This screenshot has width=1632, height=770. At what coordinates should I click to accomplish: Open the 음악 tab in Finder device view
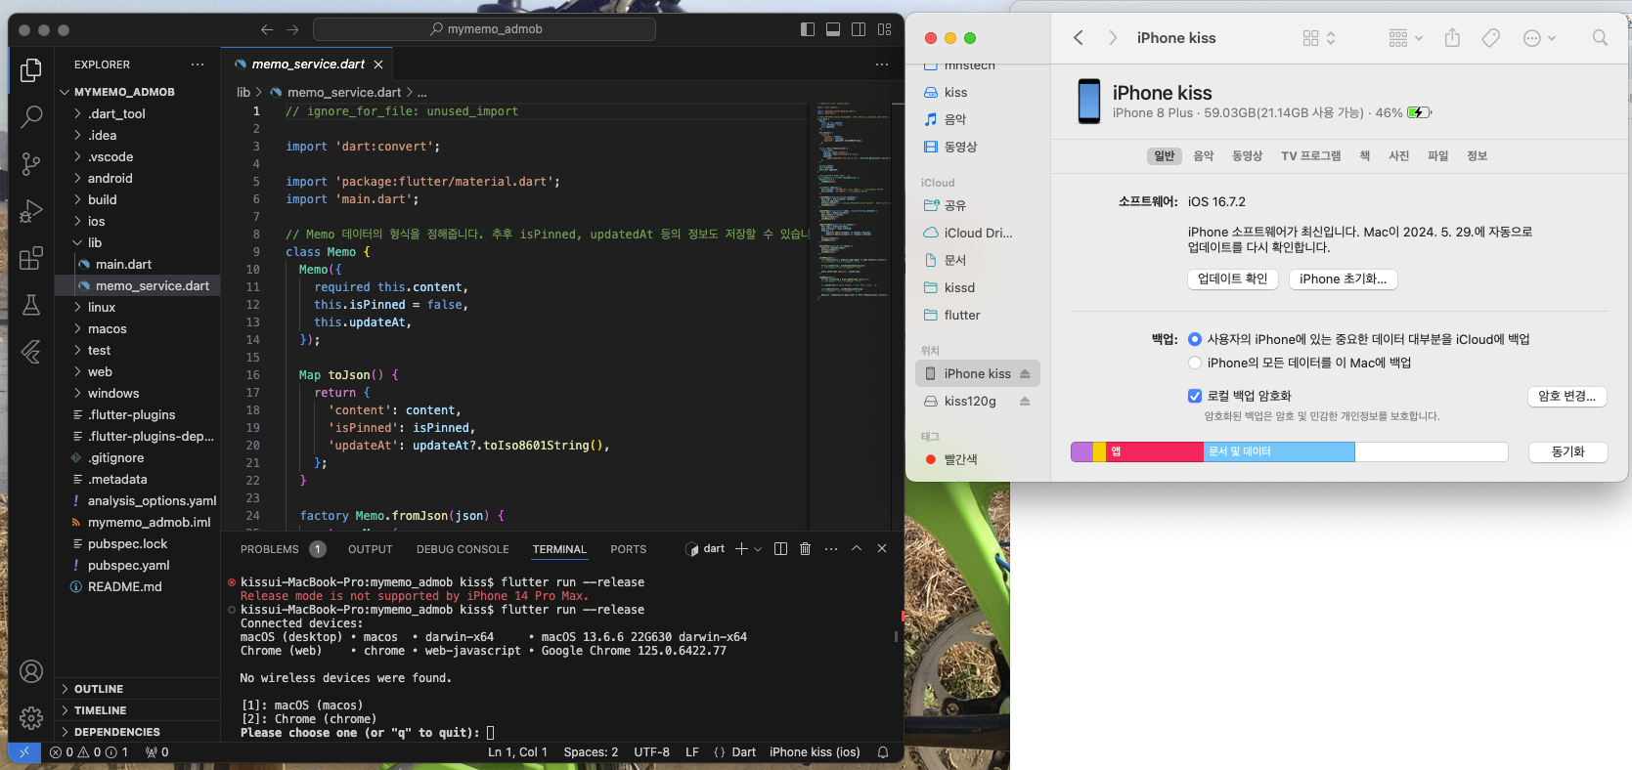click(1204, 156)
